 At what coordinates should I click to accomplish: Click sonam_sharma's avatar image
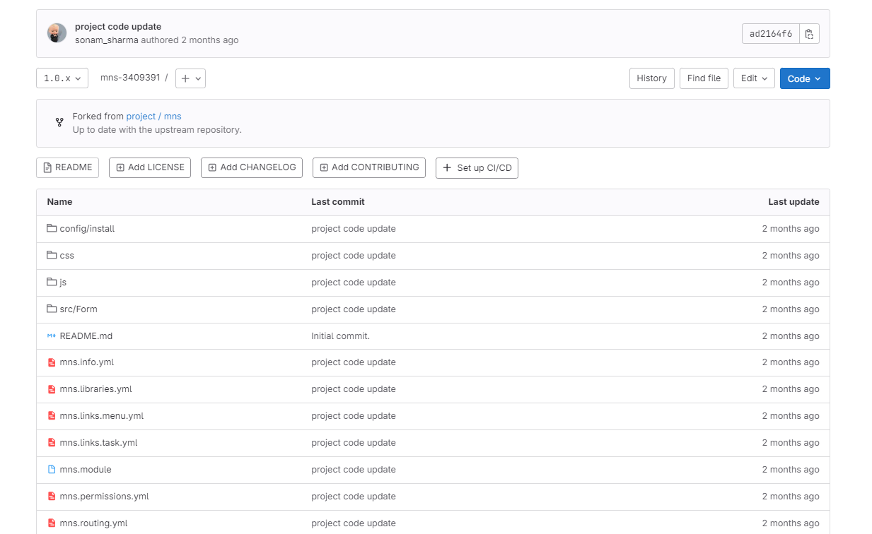pos(57,33)
